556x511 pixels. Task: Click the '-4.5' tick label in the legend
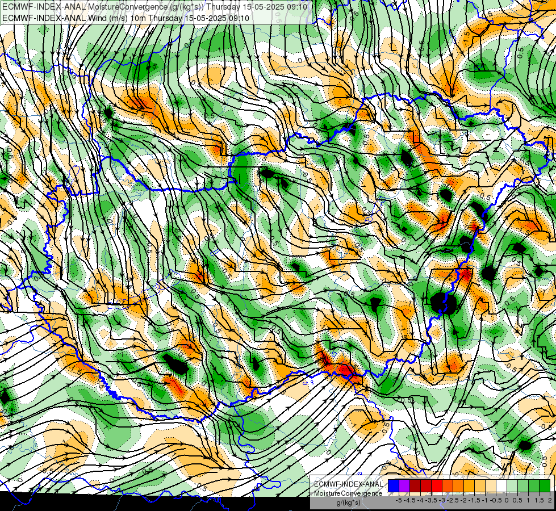pos(409,500)
